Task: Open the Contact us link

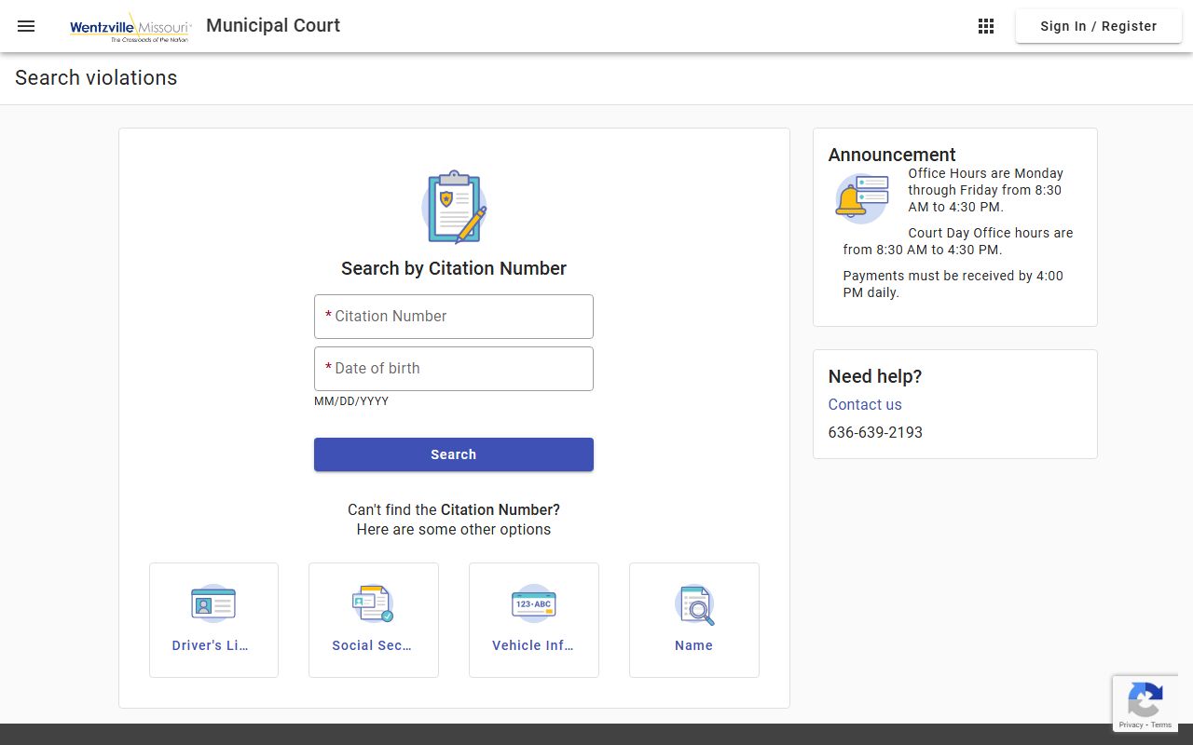Action: click(x=865, y=404)
